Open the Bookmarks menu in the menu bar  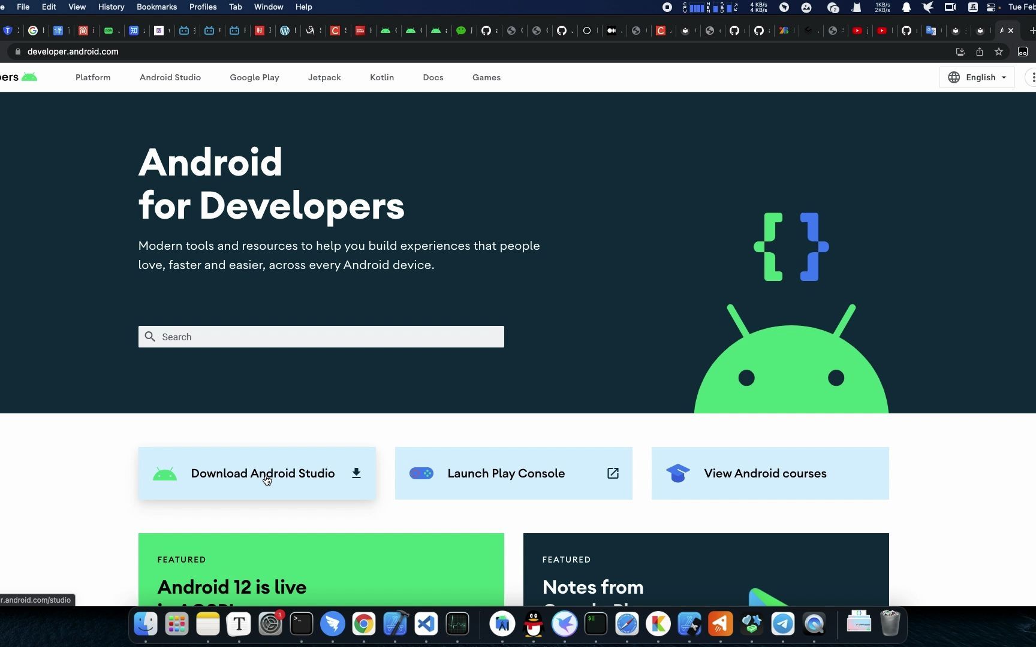(156, 7)
